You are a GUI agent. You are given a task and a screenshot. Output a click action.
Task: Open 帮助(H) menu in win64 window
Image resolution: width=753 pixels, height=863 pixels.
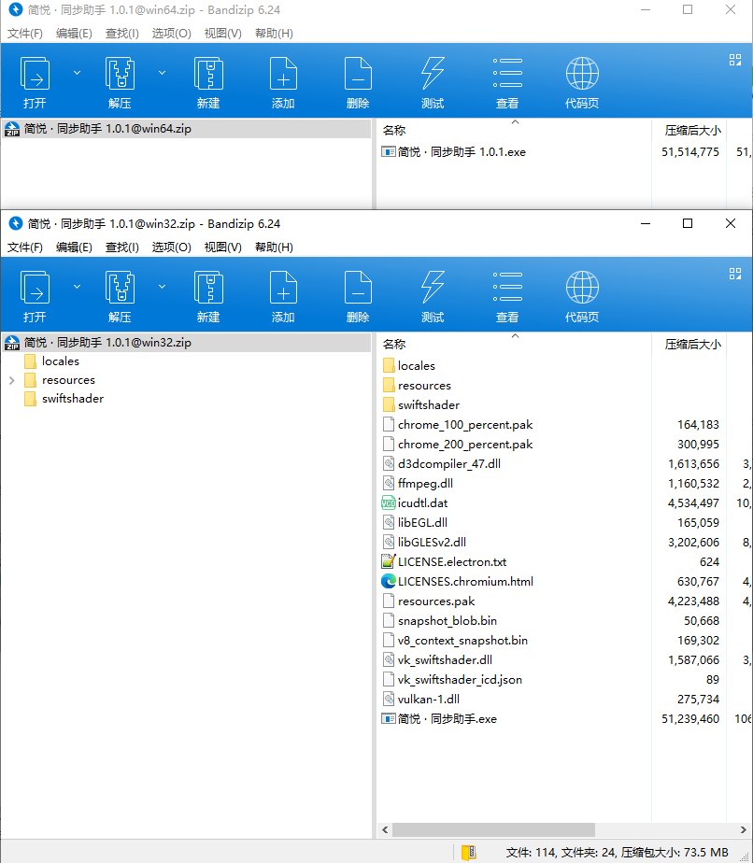(x=274, y=33)
